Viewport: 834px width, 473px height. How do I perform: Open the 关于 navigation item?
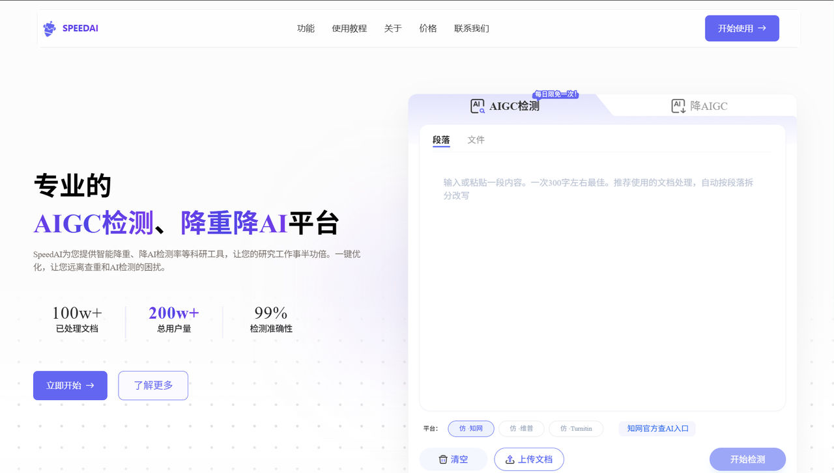coord(393,29)
